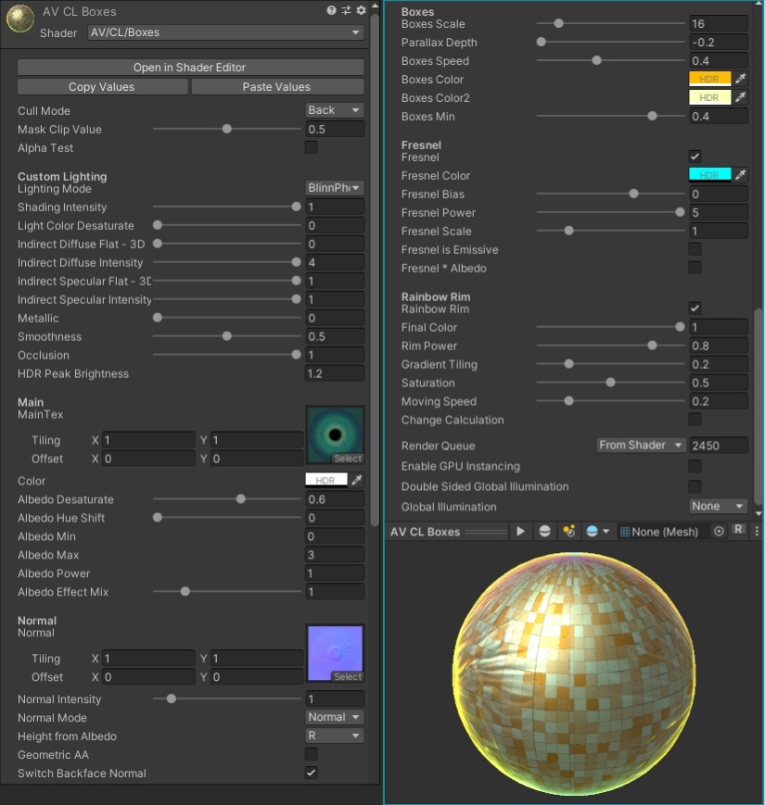Open the material settings gear icon

pos(362,10)
